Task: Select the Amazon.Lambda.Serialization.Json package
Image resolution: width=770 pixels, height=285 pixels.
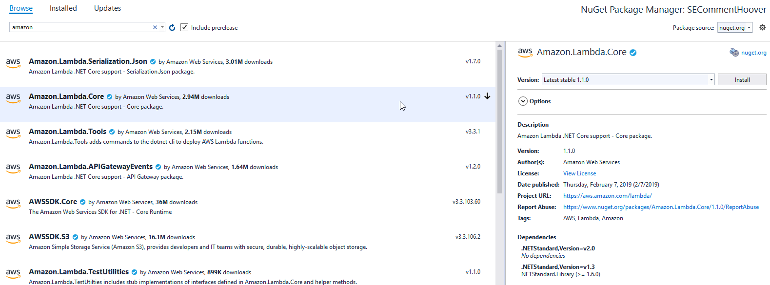Action: point(248,70)
